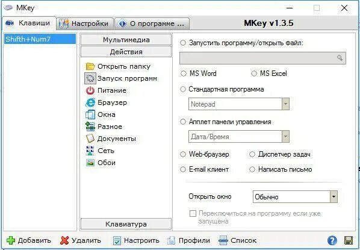The image size is (360, 250).
Task: Click the green plus Добавить icon
Action: point(11,240)
